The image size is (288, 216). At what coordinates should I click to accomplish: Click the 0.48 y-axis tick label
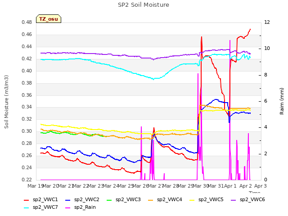tap(27, 22)
